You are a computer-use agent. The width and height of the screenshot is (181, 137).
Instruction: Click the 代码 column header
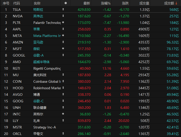pos(16,3)
